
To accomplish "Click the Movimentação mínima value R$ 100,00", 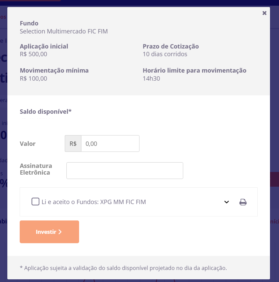I will point(33,79).
